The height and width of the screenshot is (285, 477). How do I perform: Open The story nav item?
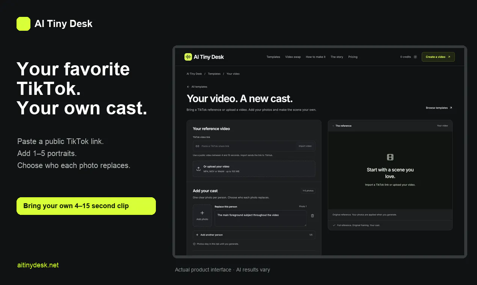[x=337, y=57]
